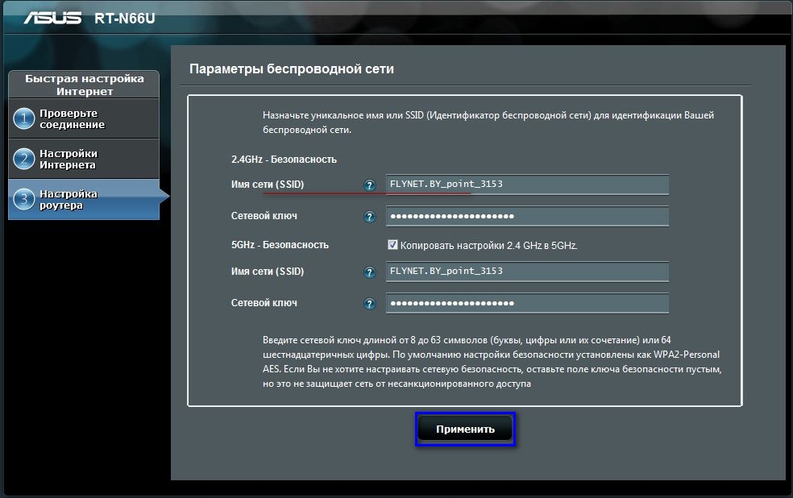
Task: Click the RT-N66U model title
Action: pyautogui.click(x=124, y=19)
